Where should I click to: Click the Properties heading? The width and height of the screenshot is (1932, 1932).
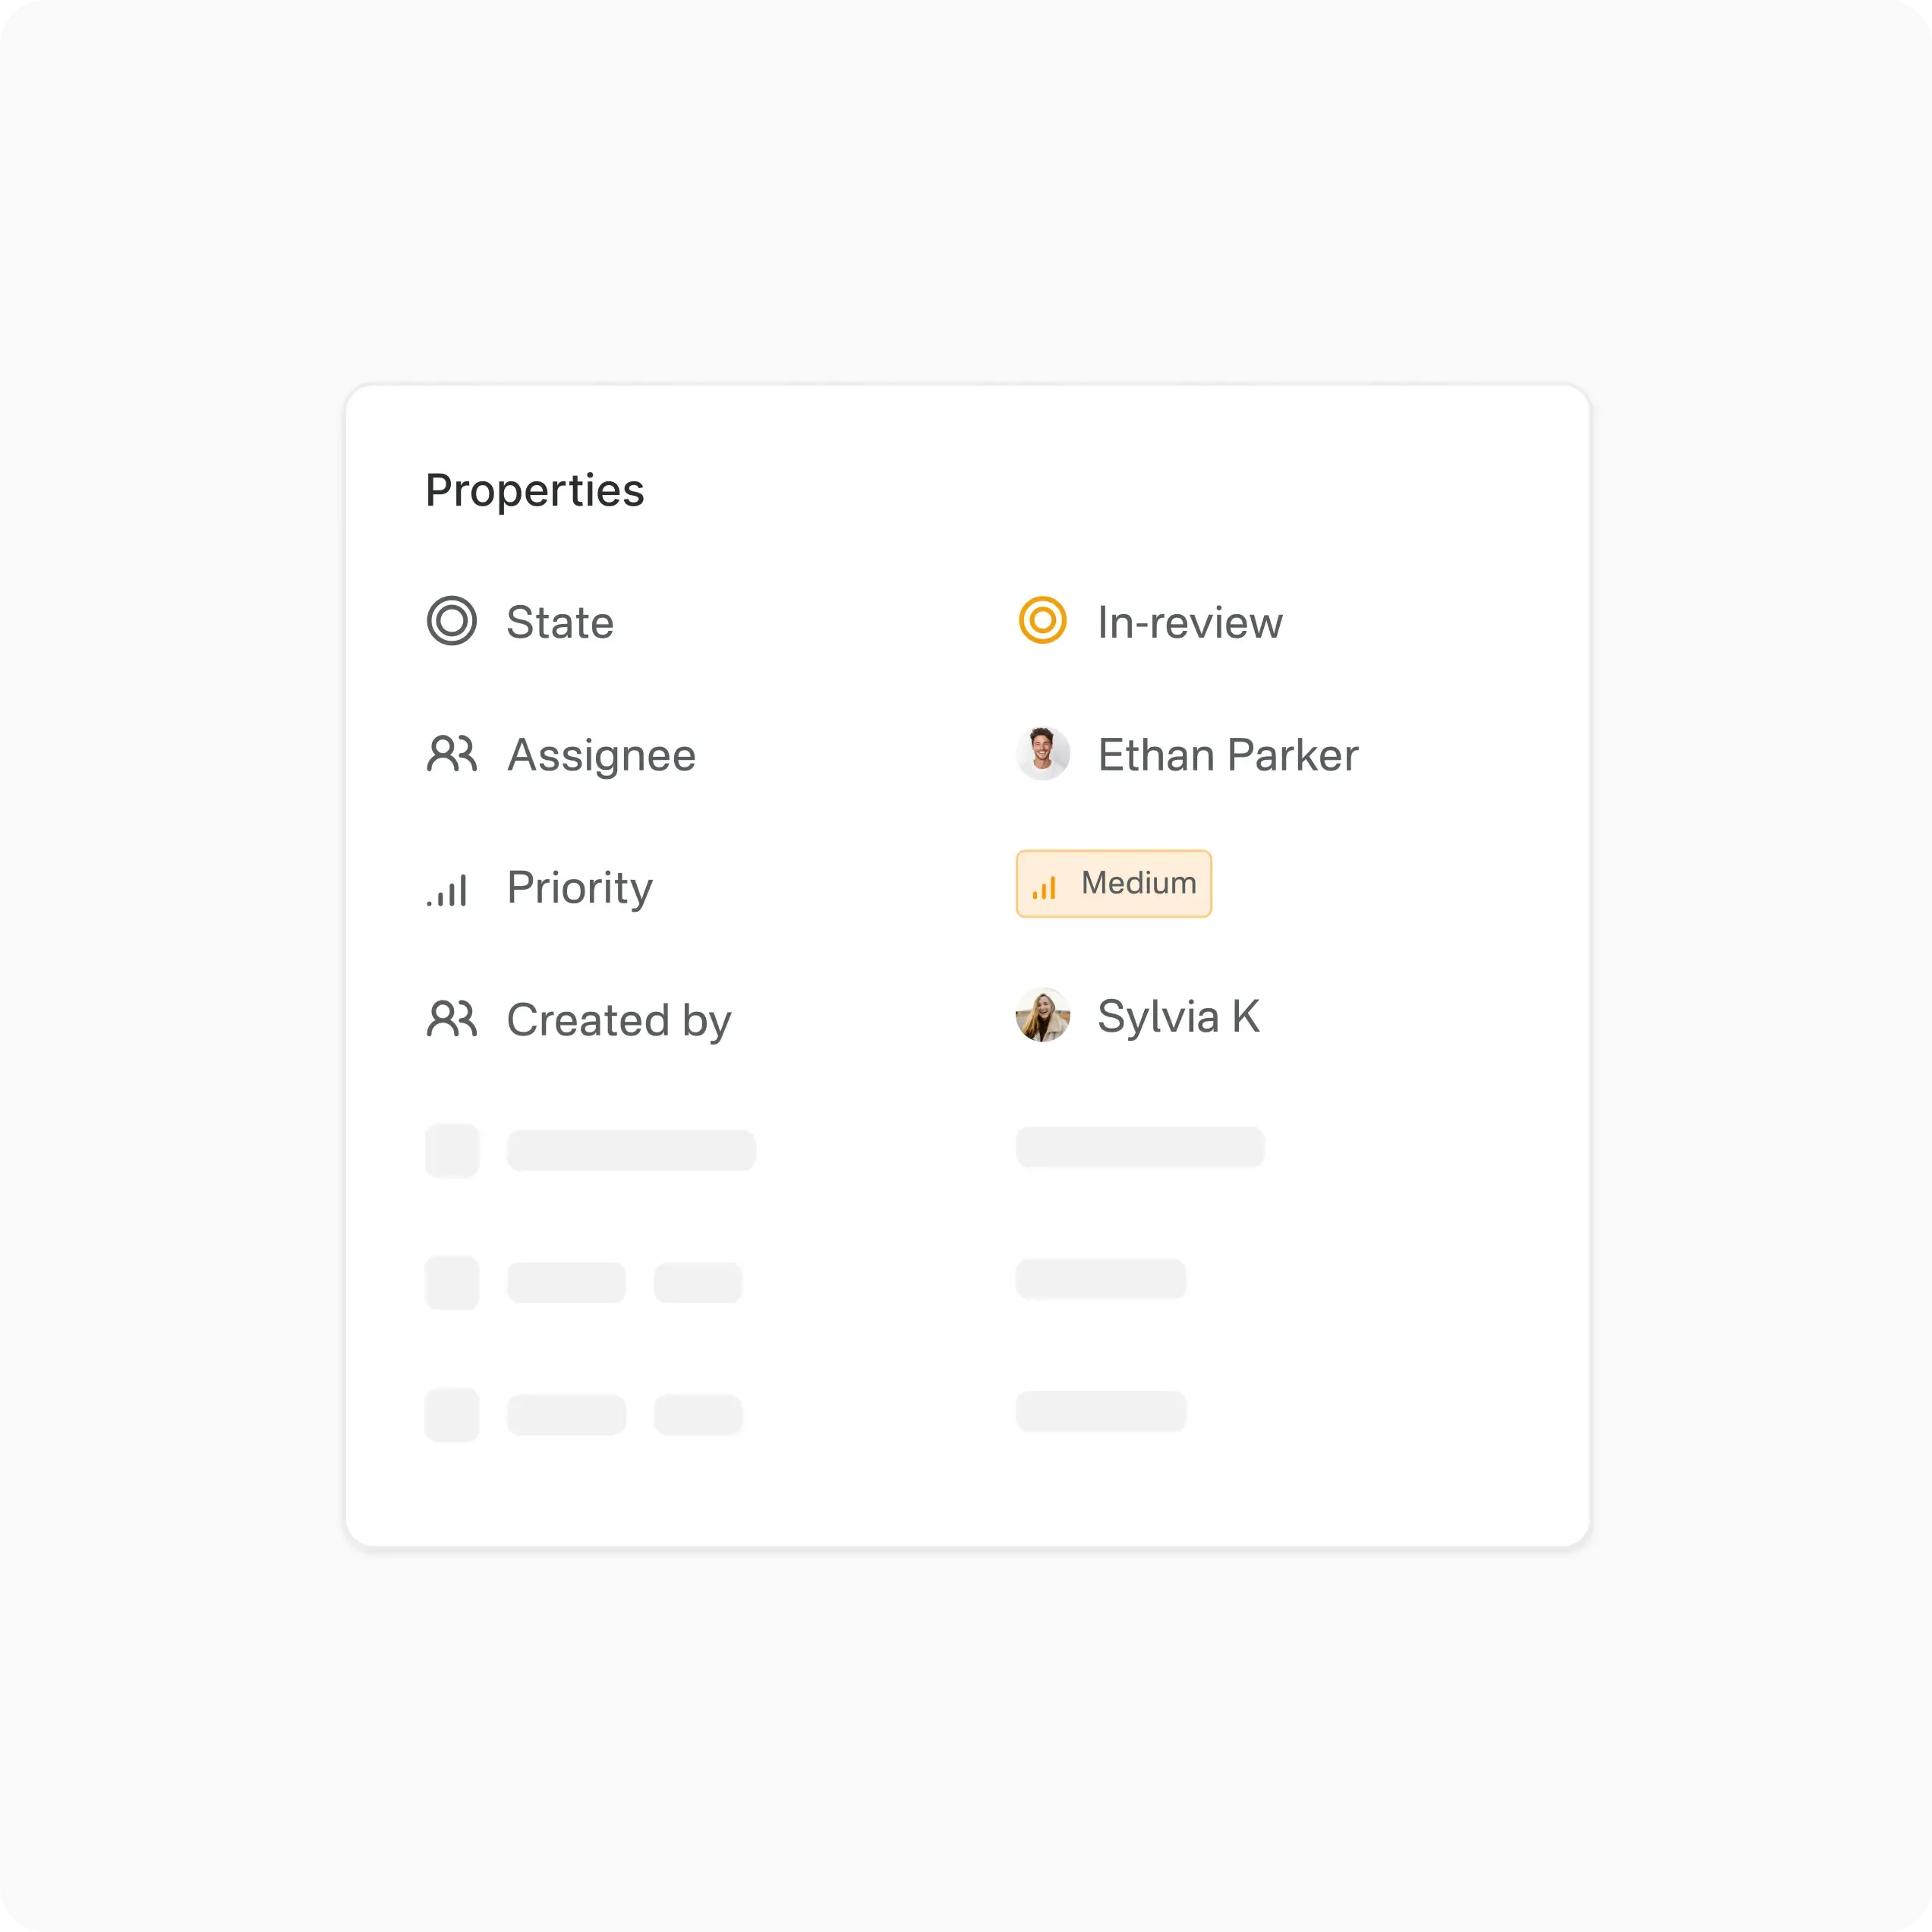click(x=534, y=489)
